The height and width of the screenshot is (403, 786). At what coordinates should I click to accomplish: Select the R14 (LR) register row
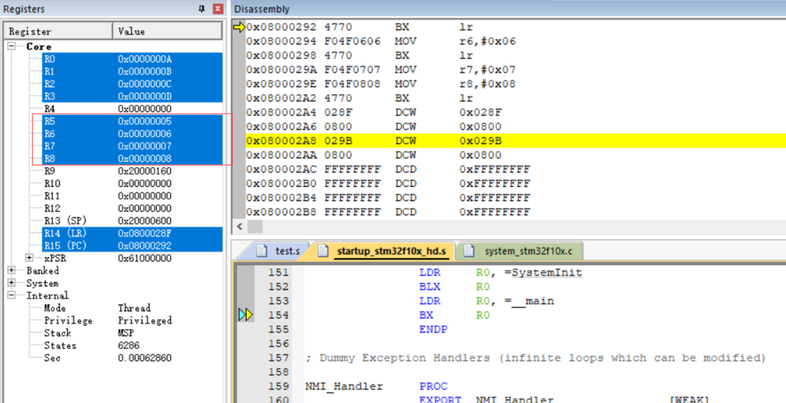pyautogui.click(x=132, y=233)
